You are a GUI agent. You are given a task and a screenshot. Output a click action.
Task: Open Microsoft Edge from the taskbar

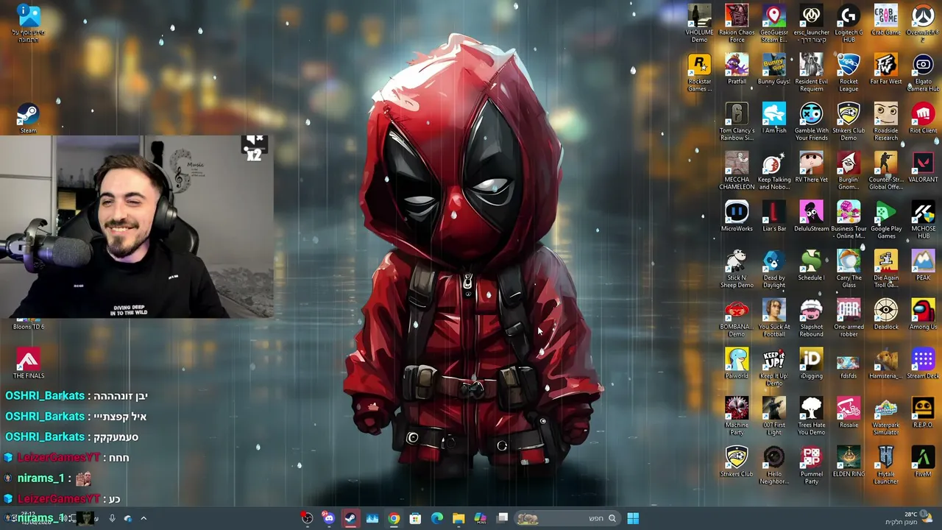tap(437, 518)
